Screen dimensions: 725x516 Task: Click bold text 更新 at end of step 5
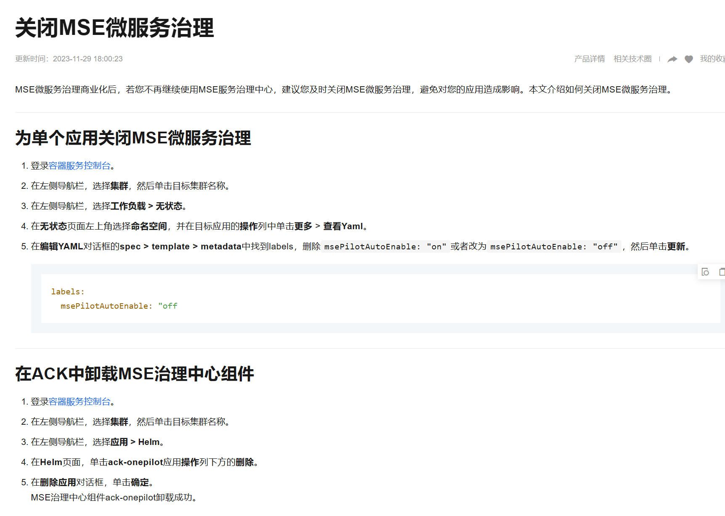(676, 246)
